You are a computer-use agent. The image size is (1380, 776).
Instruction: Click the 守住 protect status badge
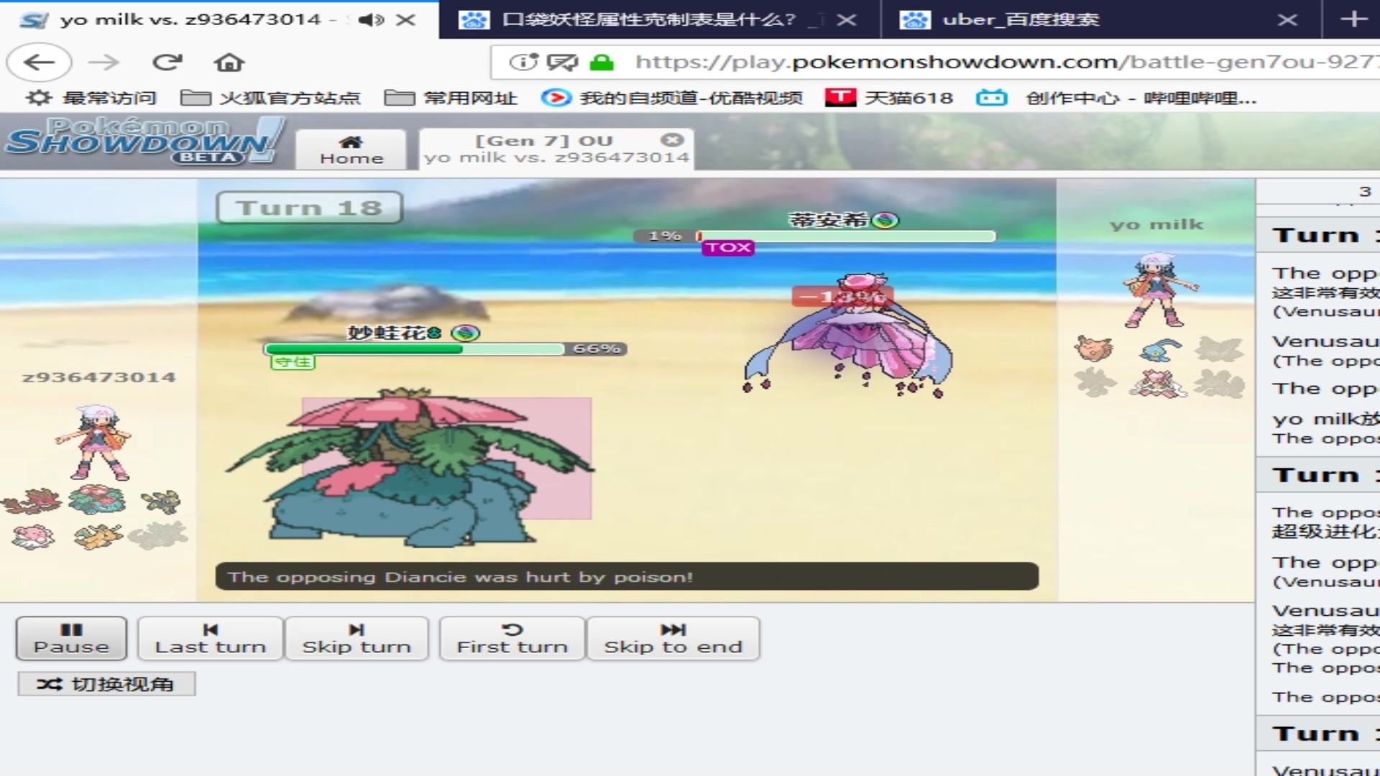[293, 362]
